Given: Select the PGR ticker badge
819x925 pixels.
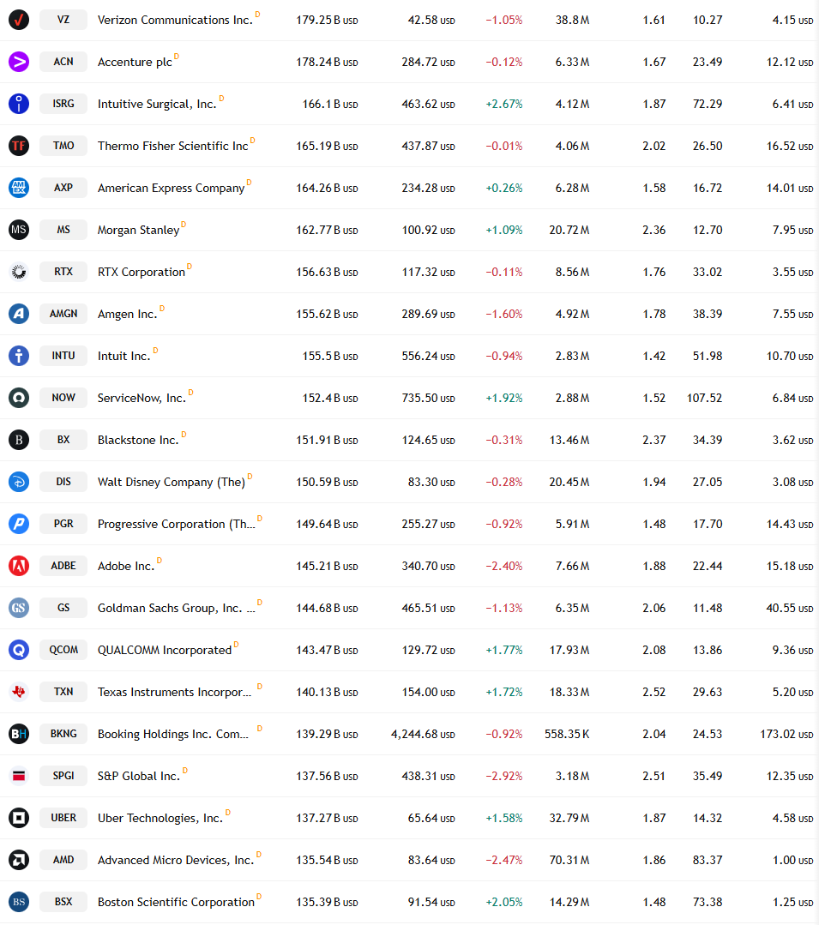Looking at the screenshot, I should coord(63,523).
